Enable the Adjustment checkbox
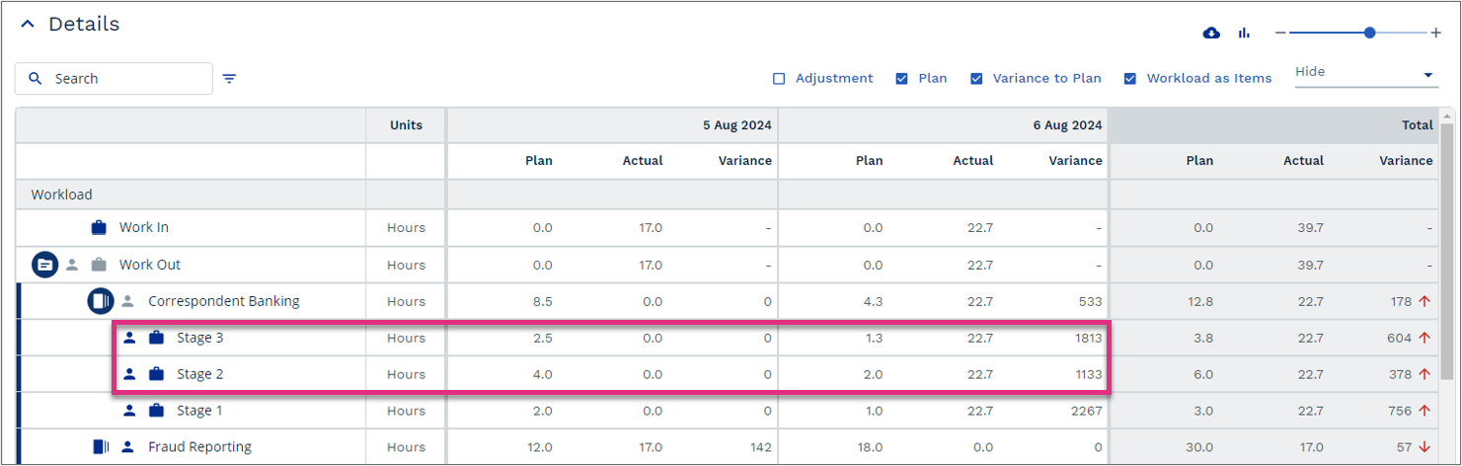 pos(778,78)
